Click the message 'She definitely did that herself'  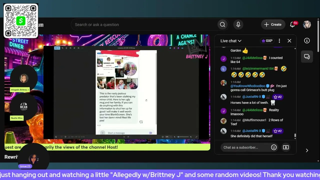click(x=251, y=136)
